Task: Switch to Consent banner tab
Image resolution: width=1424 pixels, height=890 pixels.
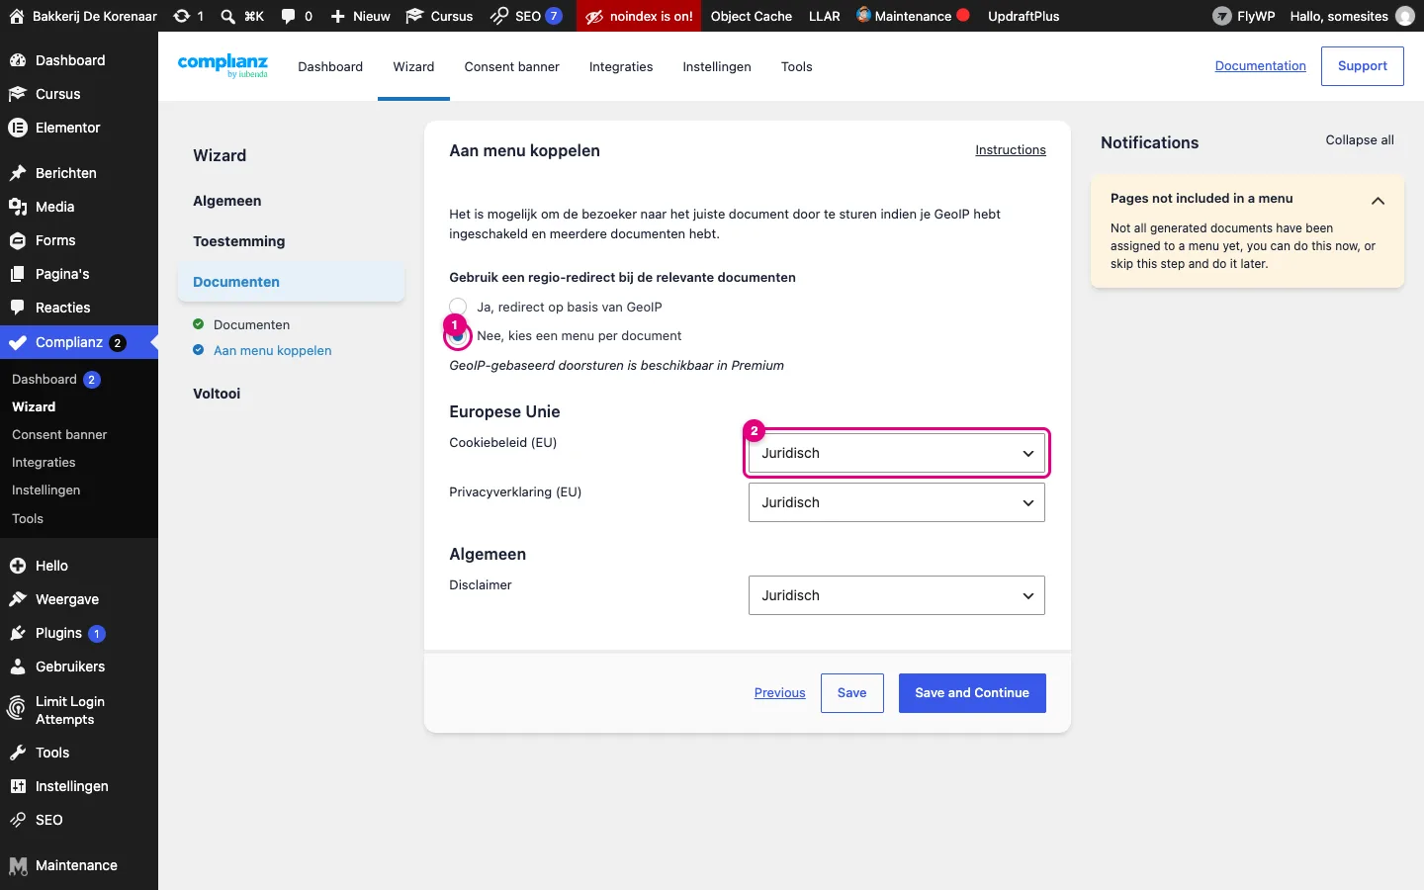Action: [511, 66]
